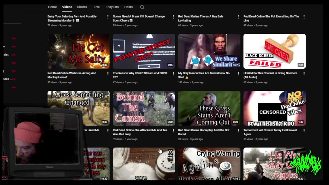Go to the Live tab
Image resolution: width=329 pixels, height=185 pixels.
(97, 7)
